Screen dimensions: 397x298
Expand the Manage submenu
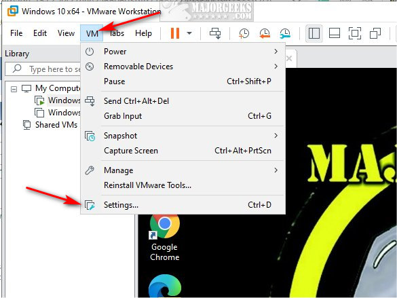coord(183,170)
